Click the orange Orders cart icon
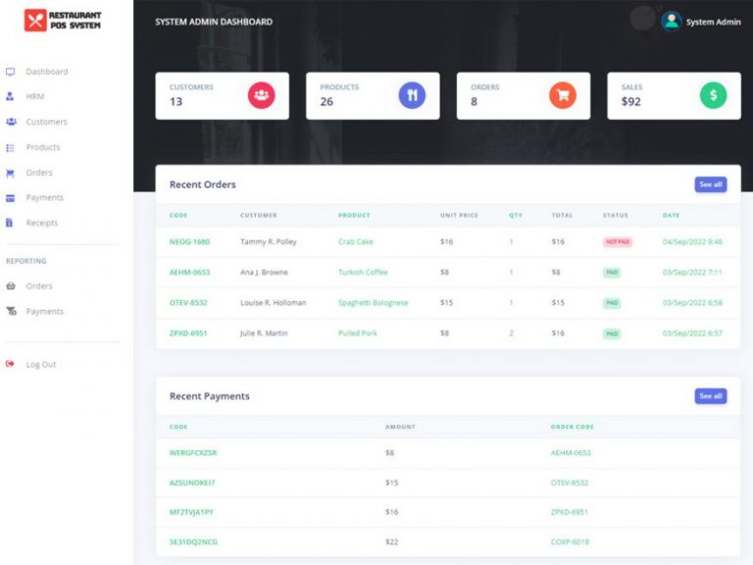 pos(563,95)
